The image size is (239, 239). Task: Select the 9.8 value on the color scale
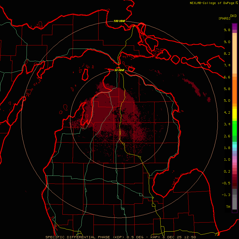point(227,30)
